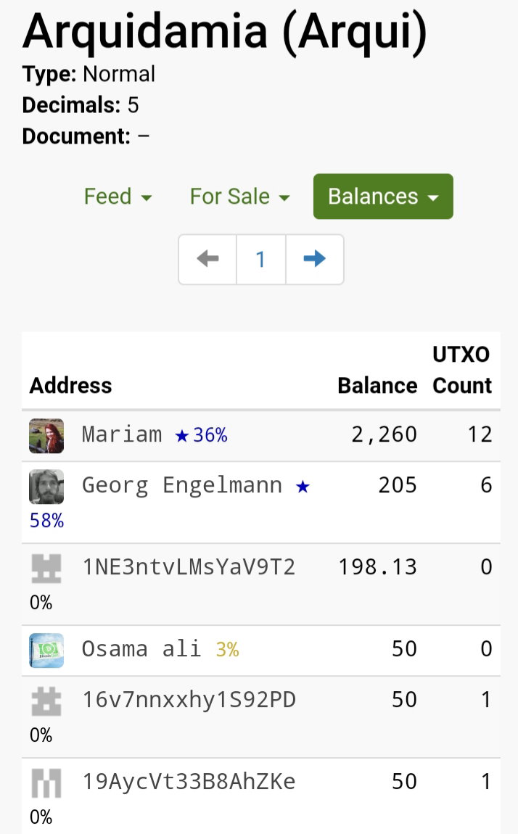Select page 1 in pagination

[x=260, y=259]
